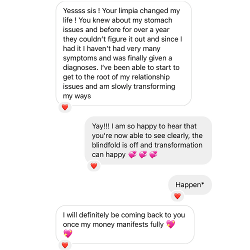Click sparkling heart emoji on bubble's last line
Viewport: 250px width, 250px height.
pos(67,233)
